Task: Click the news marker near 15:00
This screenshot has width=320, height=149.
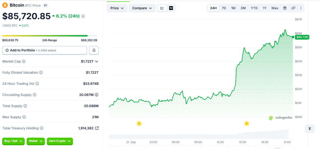Action: pos(247,123)
